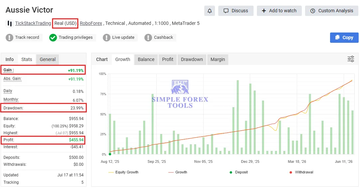Open Custom Analysis
Viewport: 360px width, 189px height.
[331, 11]
